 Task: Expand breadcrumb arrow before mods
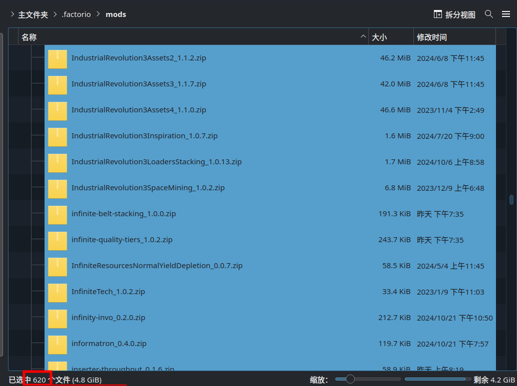98,14
